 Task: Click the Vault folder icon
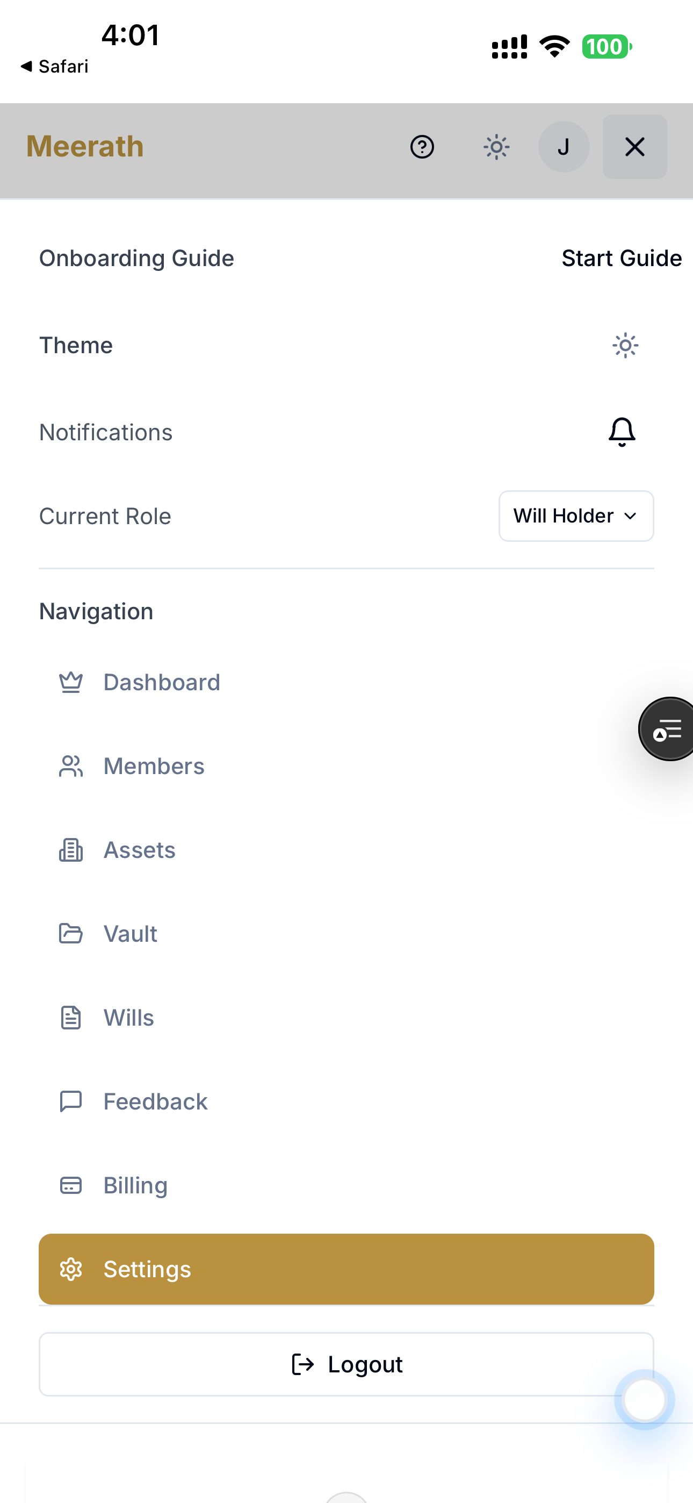click(70, 934)
